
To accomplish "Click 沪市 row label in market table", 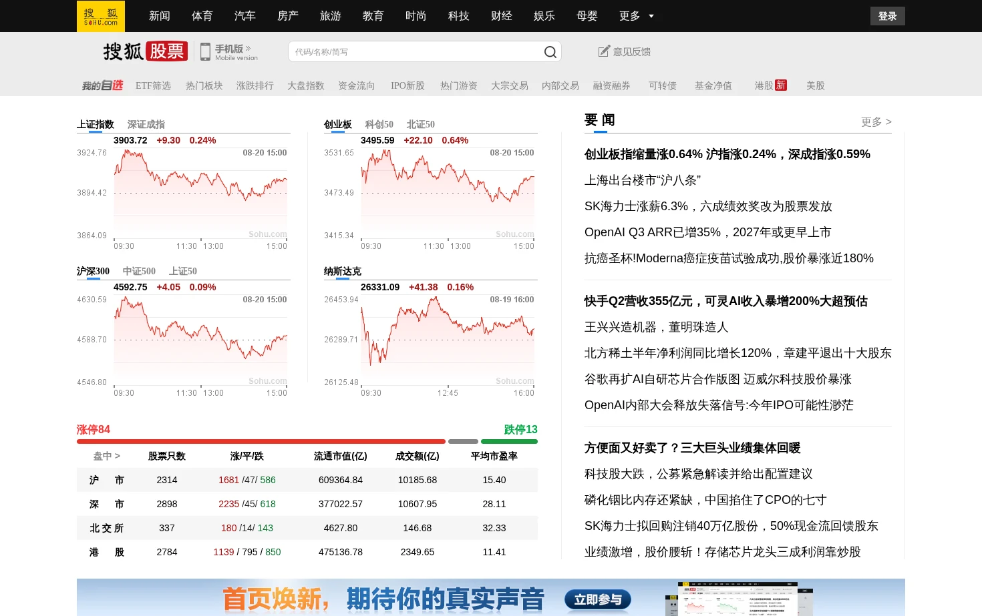I will coord(107,480).
